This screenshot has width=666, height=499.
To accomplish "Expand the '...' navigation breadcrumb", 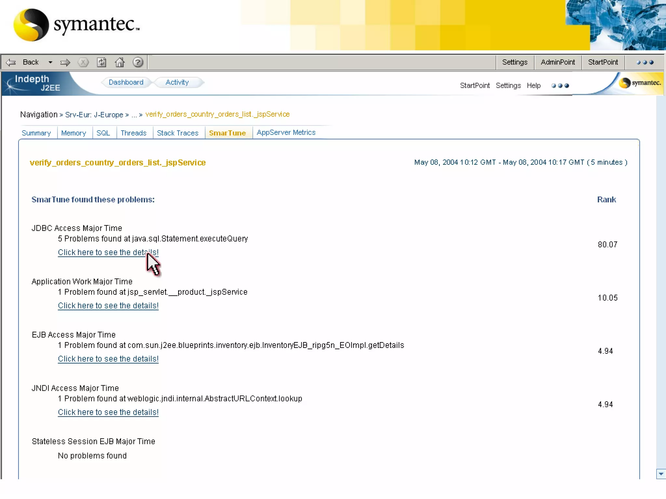I will tap(134, 115).
